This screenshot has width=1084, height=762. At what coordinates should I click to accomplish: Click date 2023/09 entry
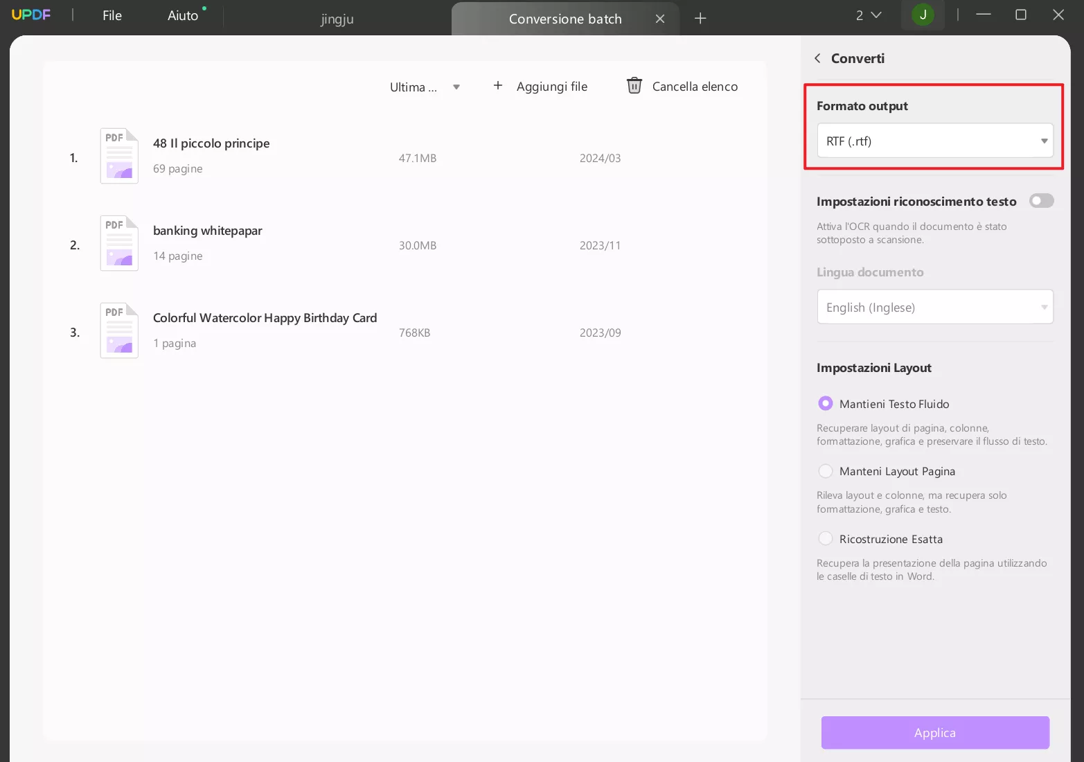(x=601, y=333)
